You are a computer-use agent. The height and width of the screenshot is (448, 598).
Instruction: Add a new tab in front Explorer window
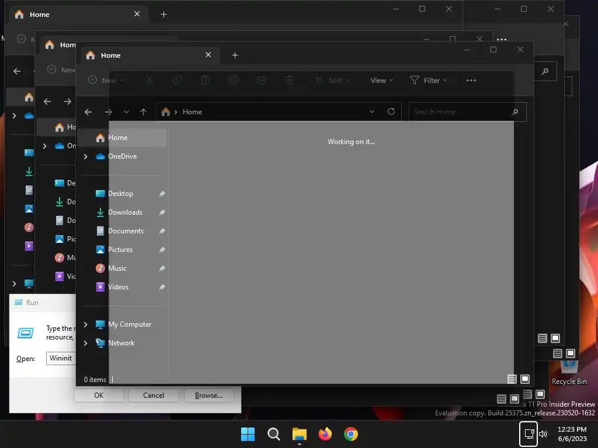(x=235, y=55)
